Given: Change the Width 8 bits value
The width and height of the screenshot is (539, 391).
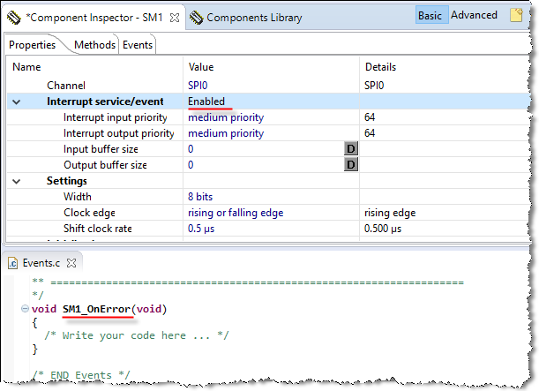Looking at the screenshot, I should pos(200,197).
